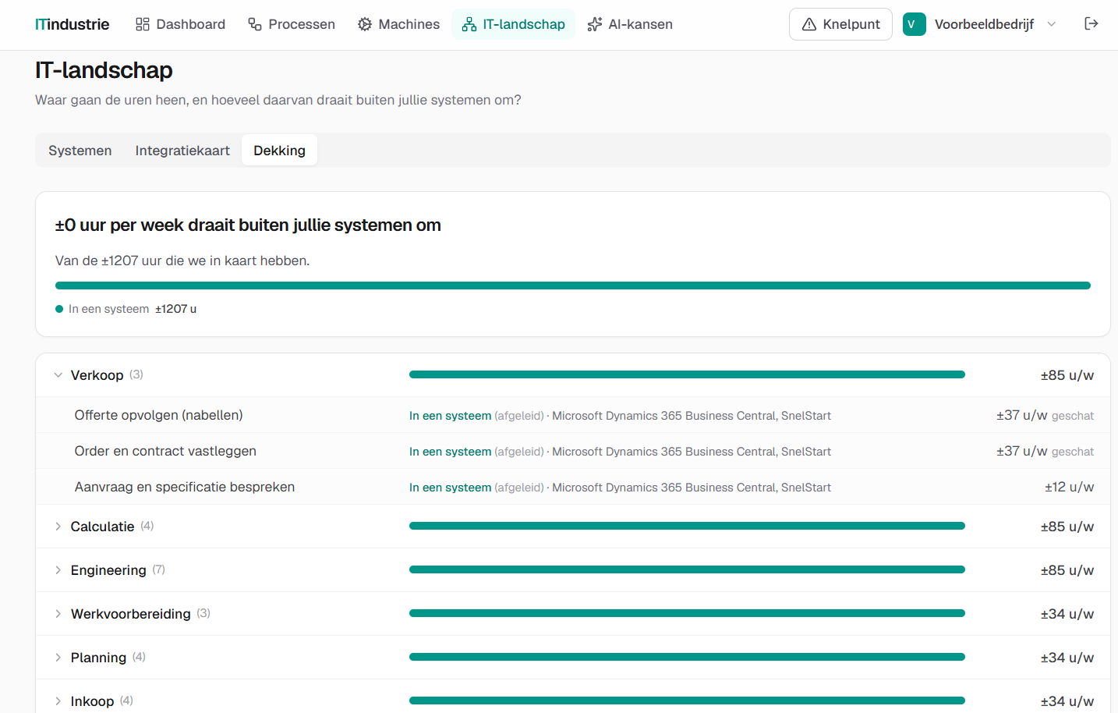Image resolution: width=1118 pixels, height=713 pixels.
Task: Click the logout icon
Action: [x=1091, y=23]
